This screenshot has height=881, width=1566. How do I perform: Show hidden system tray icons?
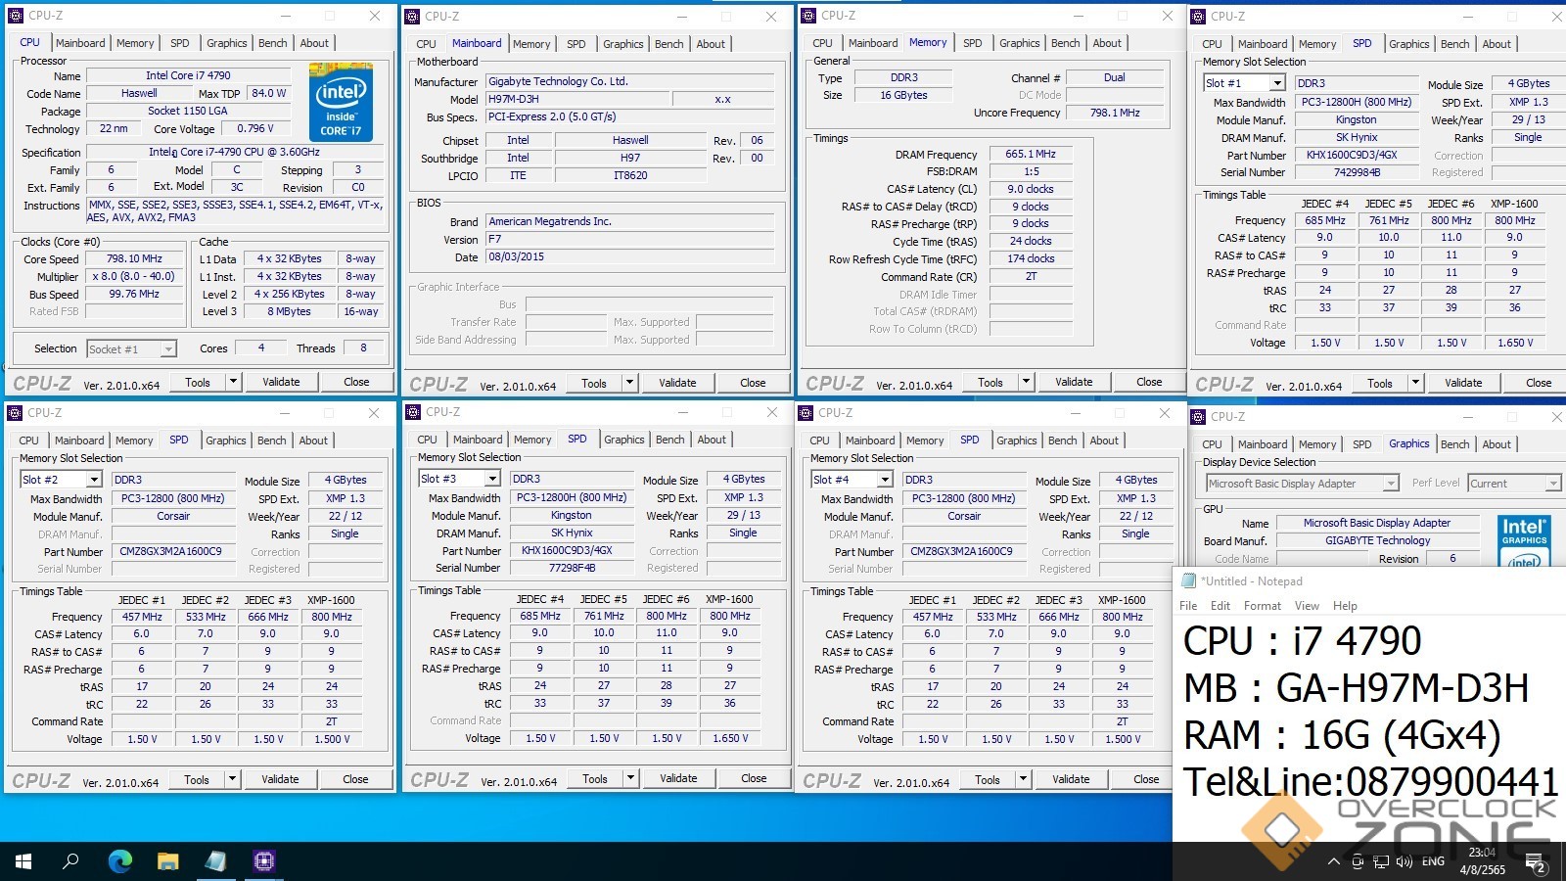click(x=1333, y=861)
